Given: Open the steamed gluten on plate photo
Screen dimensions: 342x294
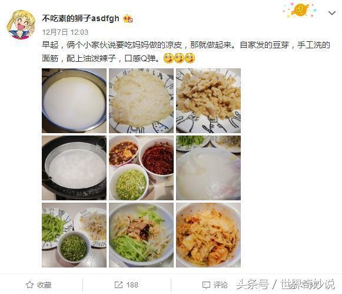Looking at the screenshot, I should tap(141, 101).
